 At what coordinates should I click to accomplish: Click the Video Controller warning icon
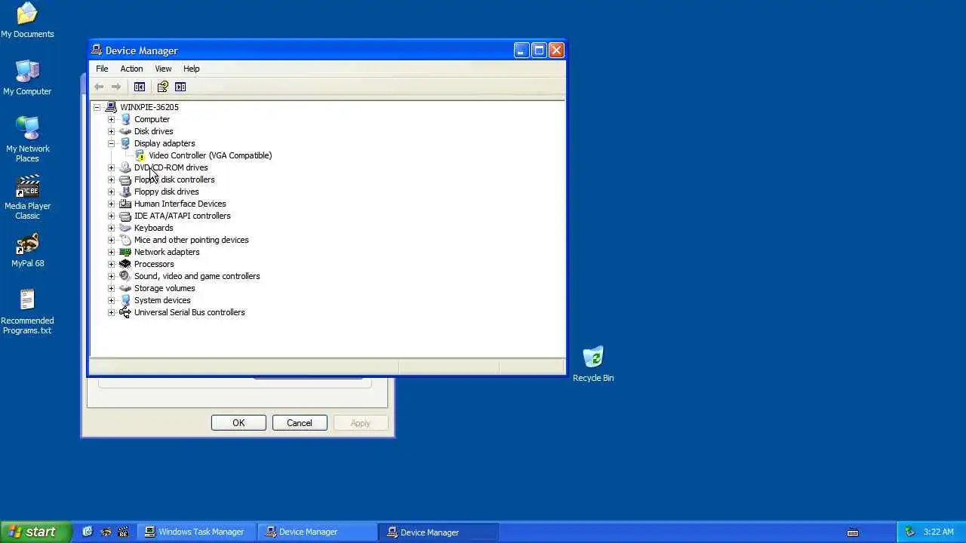pos(140,155)
